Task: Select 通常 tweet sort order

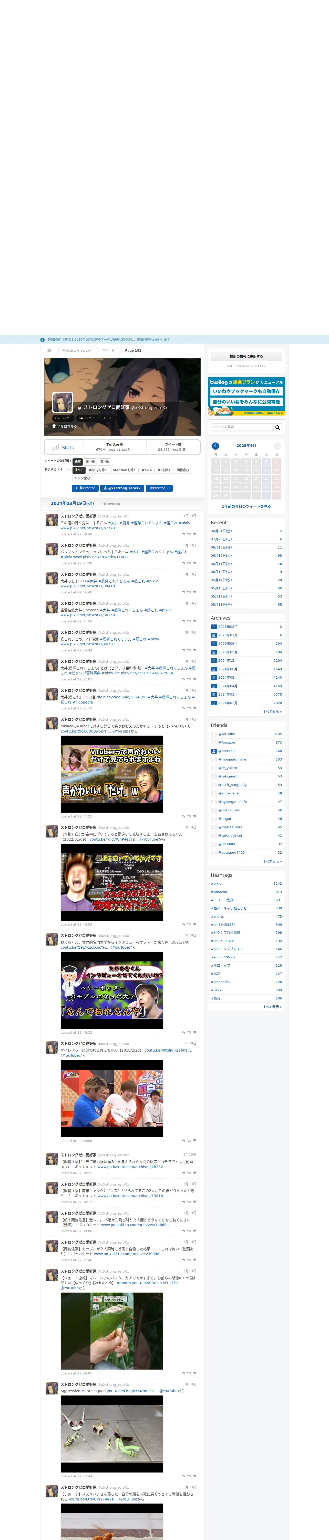Action: click(x=78, y=461)
